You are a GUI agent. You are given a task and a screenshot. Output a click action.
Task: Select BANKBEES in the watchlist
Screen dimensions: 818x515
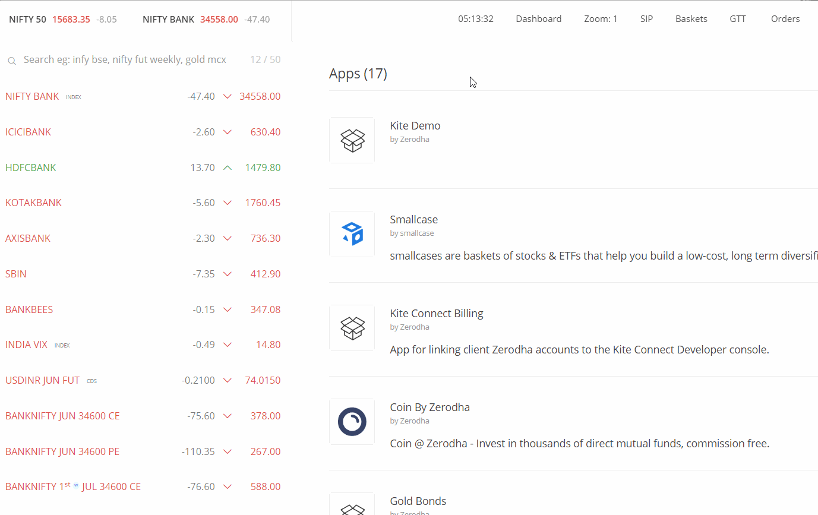click(x=29, y=309)
